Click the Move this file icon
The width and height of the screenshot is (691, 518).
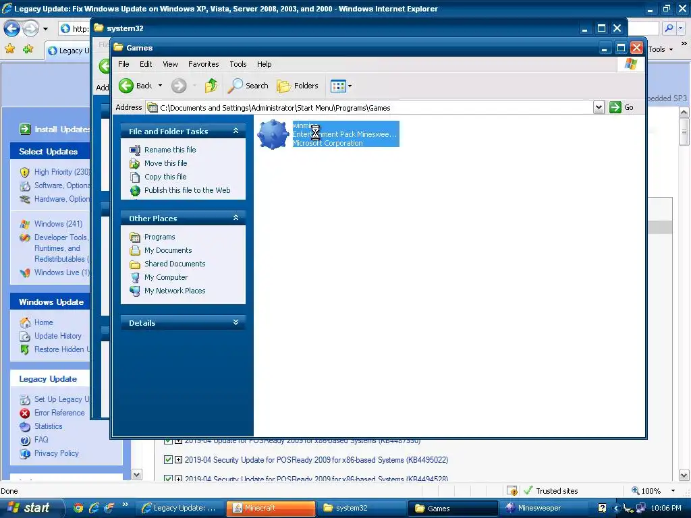click(x=135, y=163)
